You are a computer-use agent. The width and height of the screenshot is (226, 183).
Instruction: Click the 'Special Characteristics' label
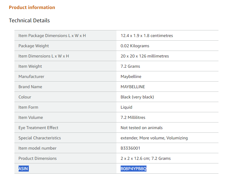click(x=40, y=138)
